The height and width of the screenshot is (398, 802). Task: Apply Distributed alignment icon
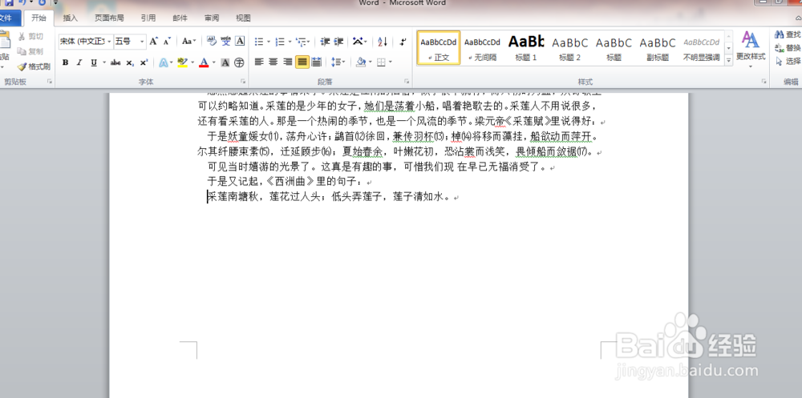tap(317, 62)
